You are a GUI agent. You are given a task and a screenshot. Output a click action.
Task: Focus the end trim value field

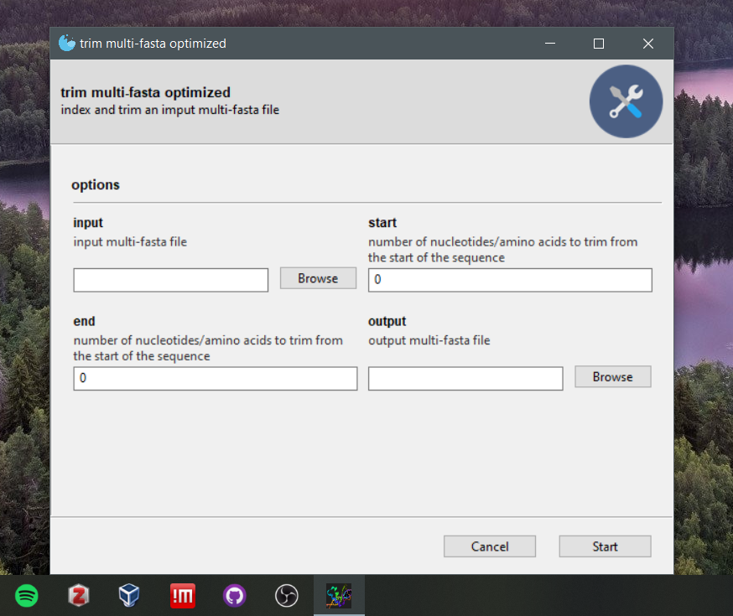coord(216,379)
